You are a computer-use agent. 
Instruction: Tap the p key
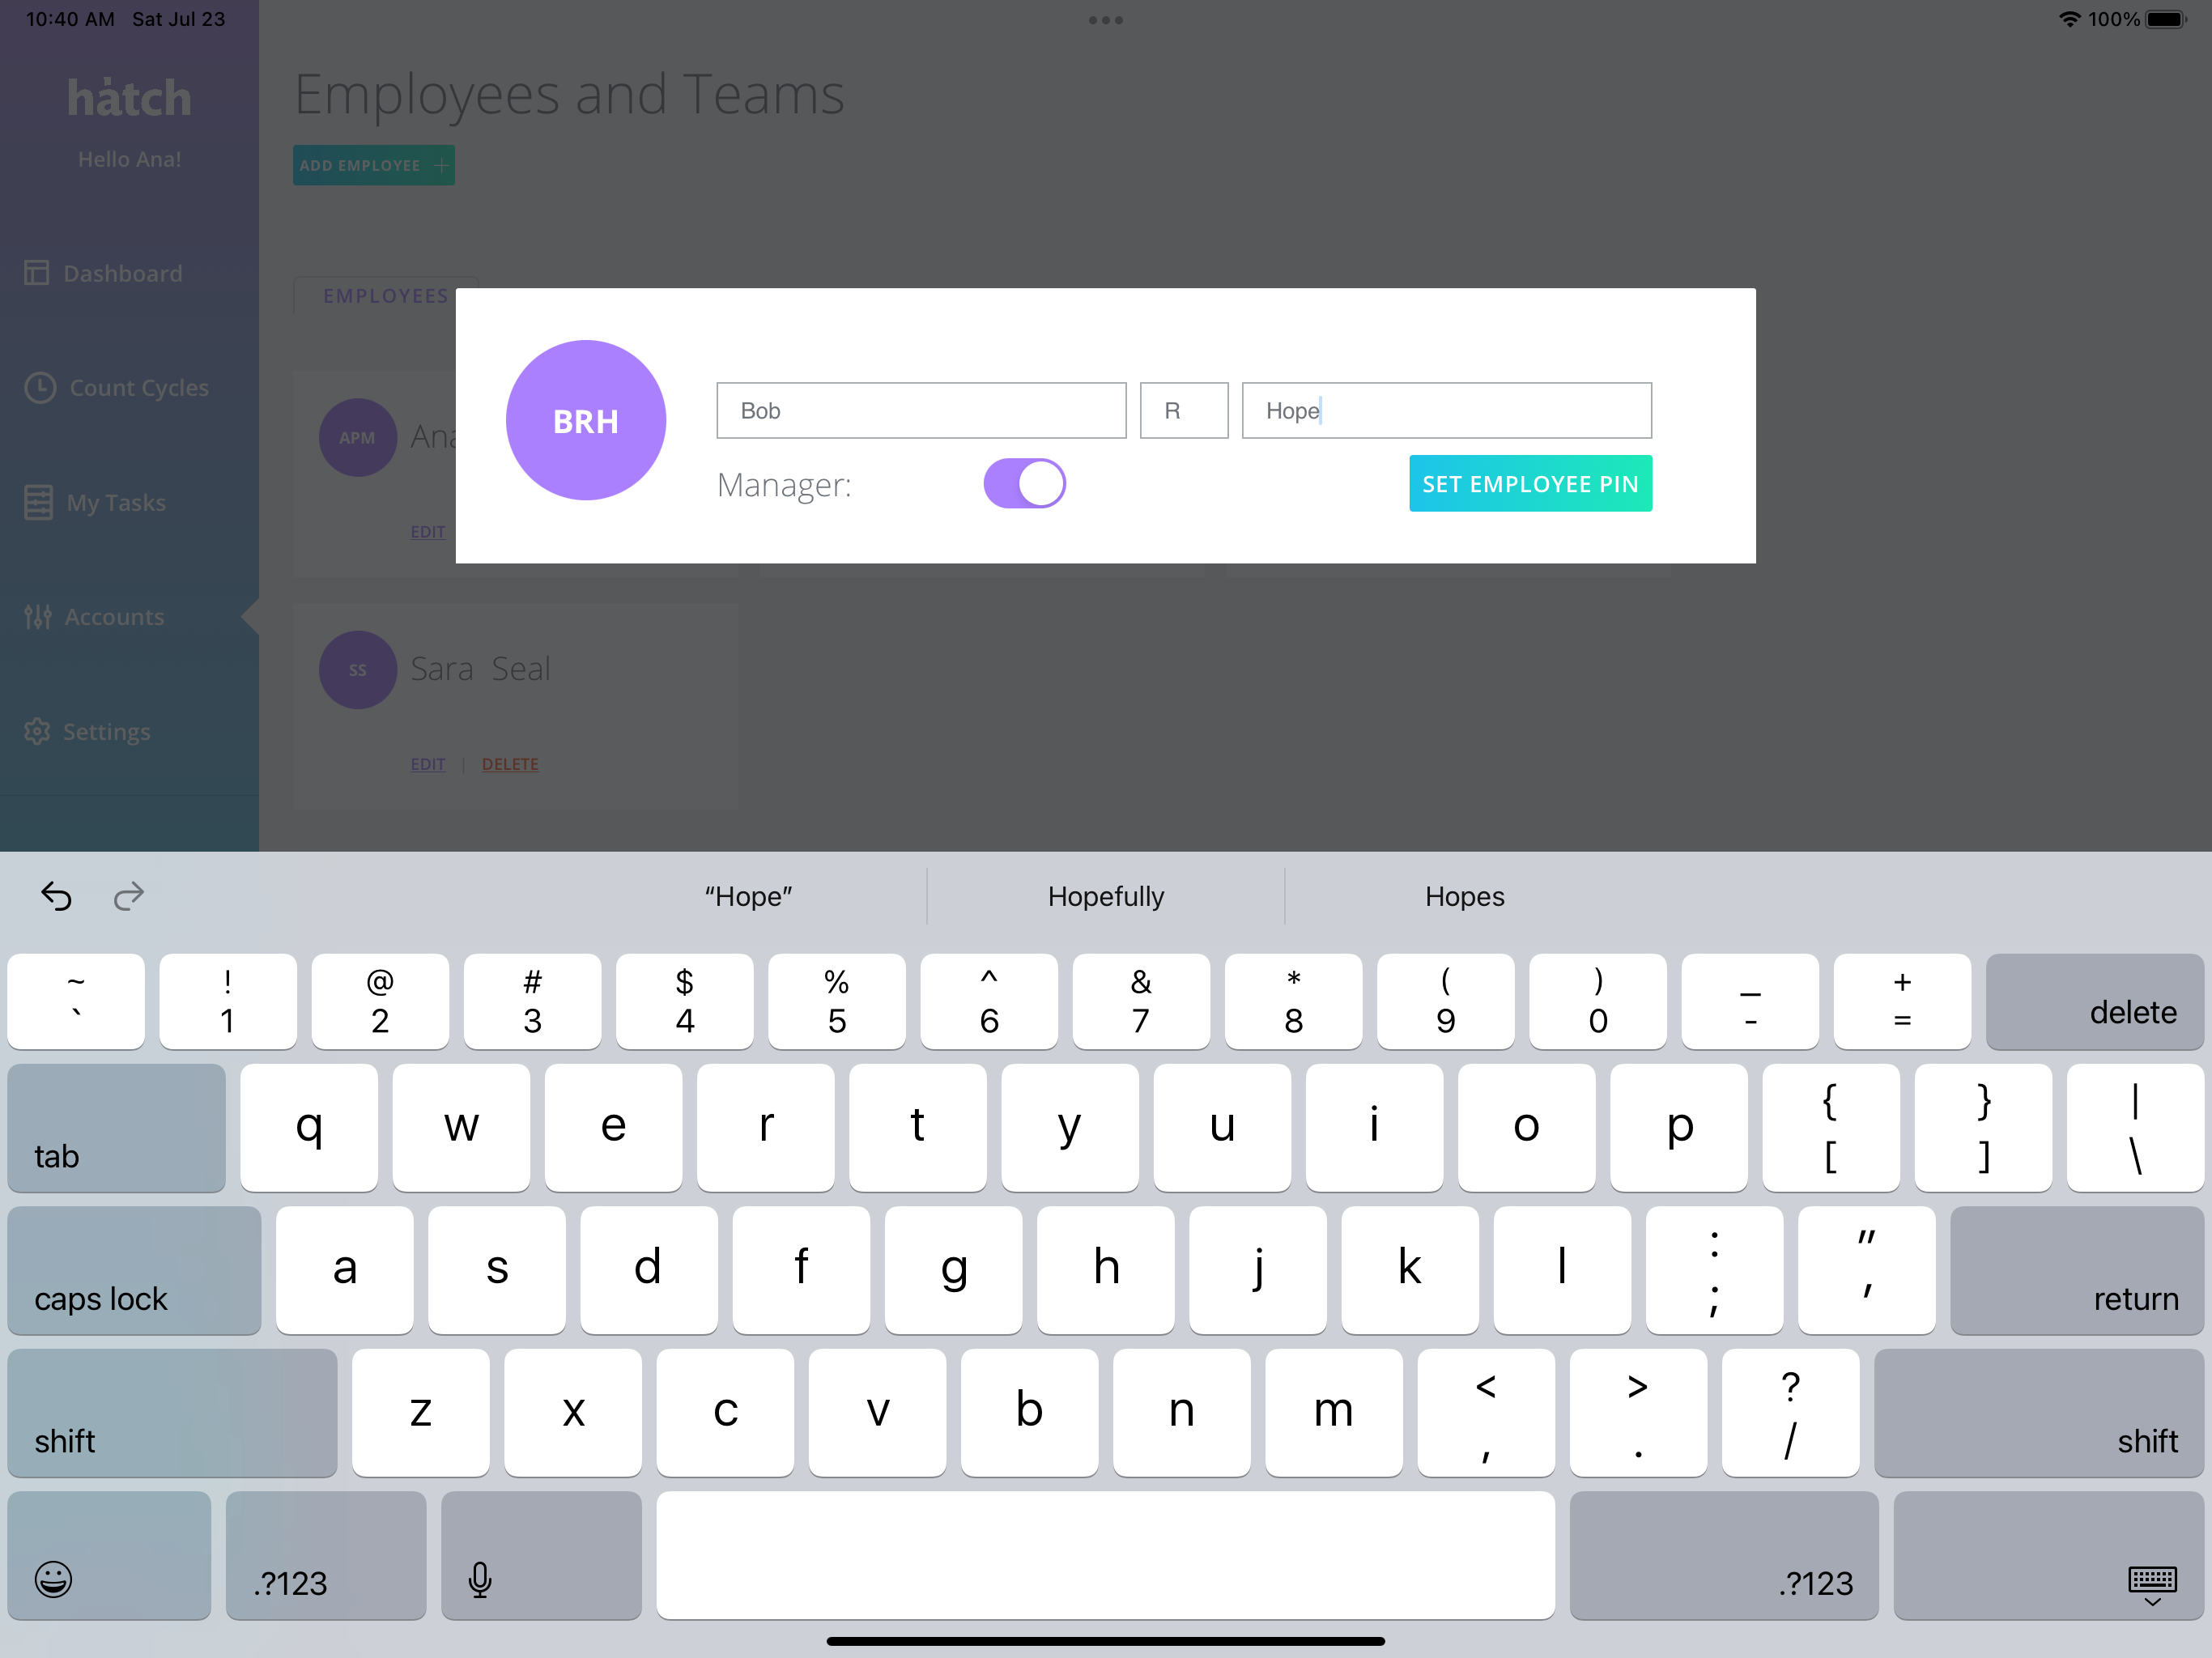pyautogui.click(x=1679, y=1127)
